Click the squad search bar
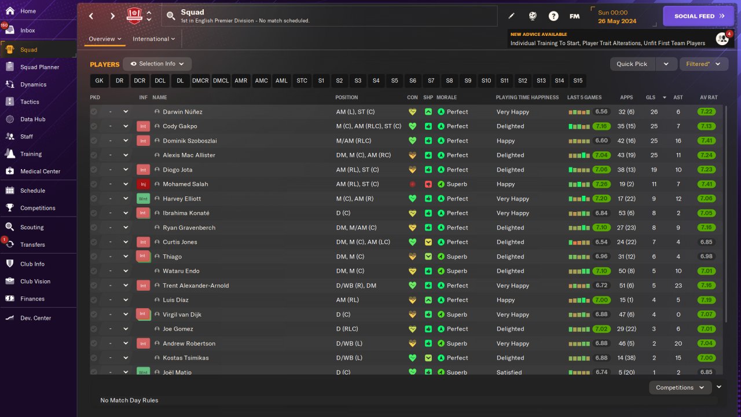The width and height of the screenshot is (741, 417). (329, 16)
